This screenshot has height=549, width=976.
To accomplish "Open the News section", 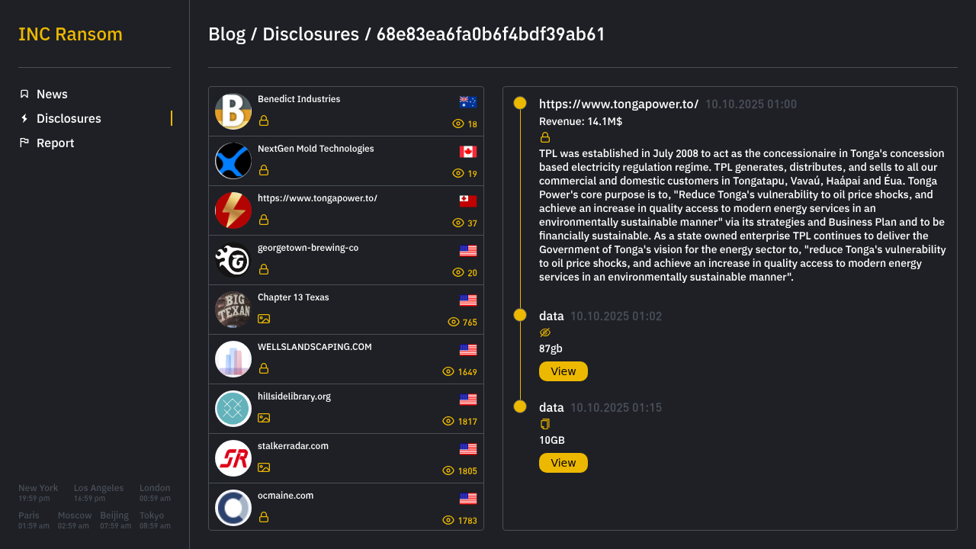I will (52, 94).
